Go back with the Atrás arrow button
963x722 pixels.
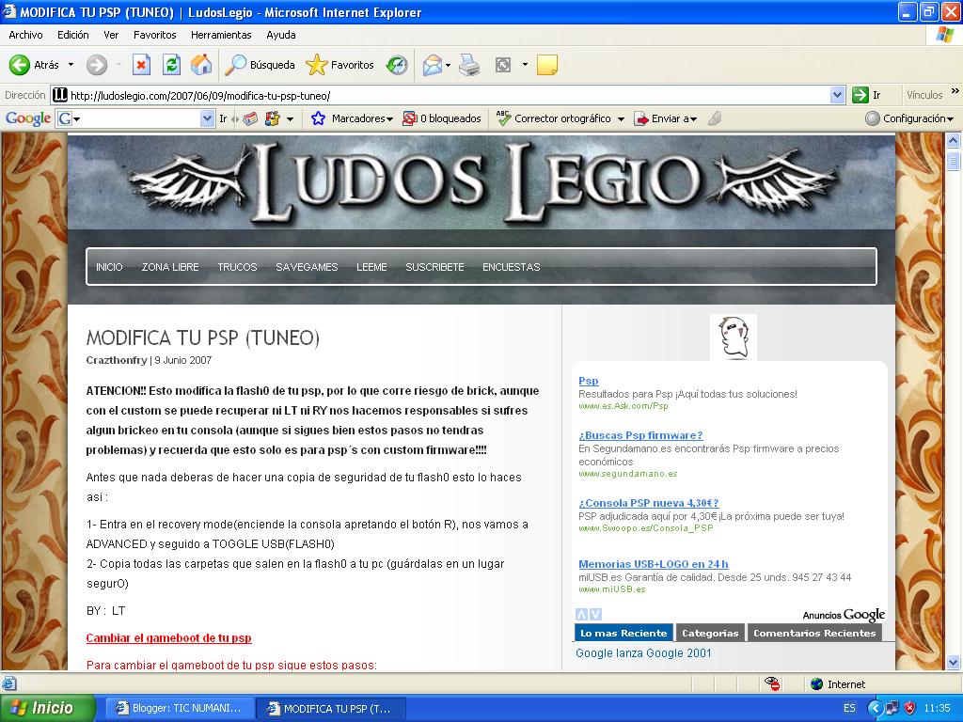click(34, 65)
